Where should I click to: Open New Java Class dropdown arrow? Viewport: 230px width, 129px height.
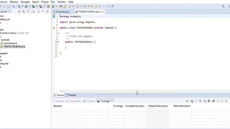pos(56,6)
